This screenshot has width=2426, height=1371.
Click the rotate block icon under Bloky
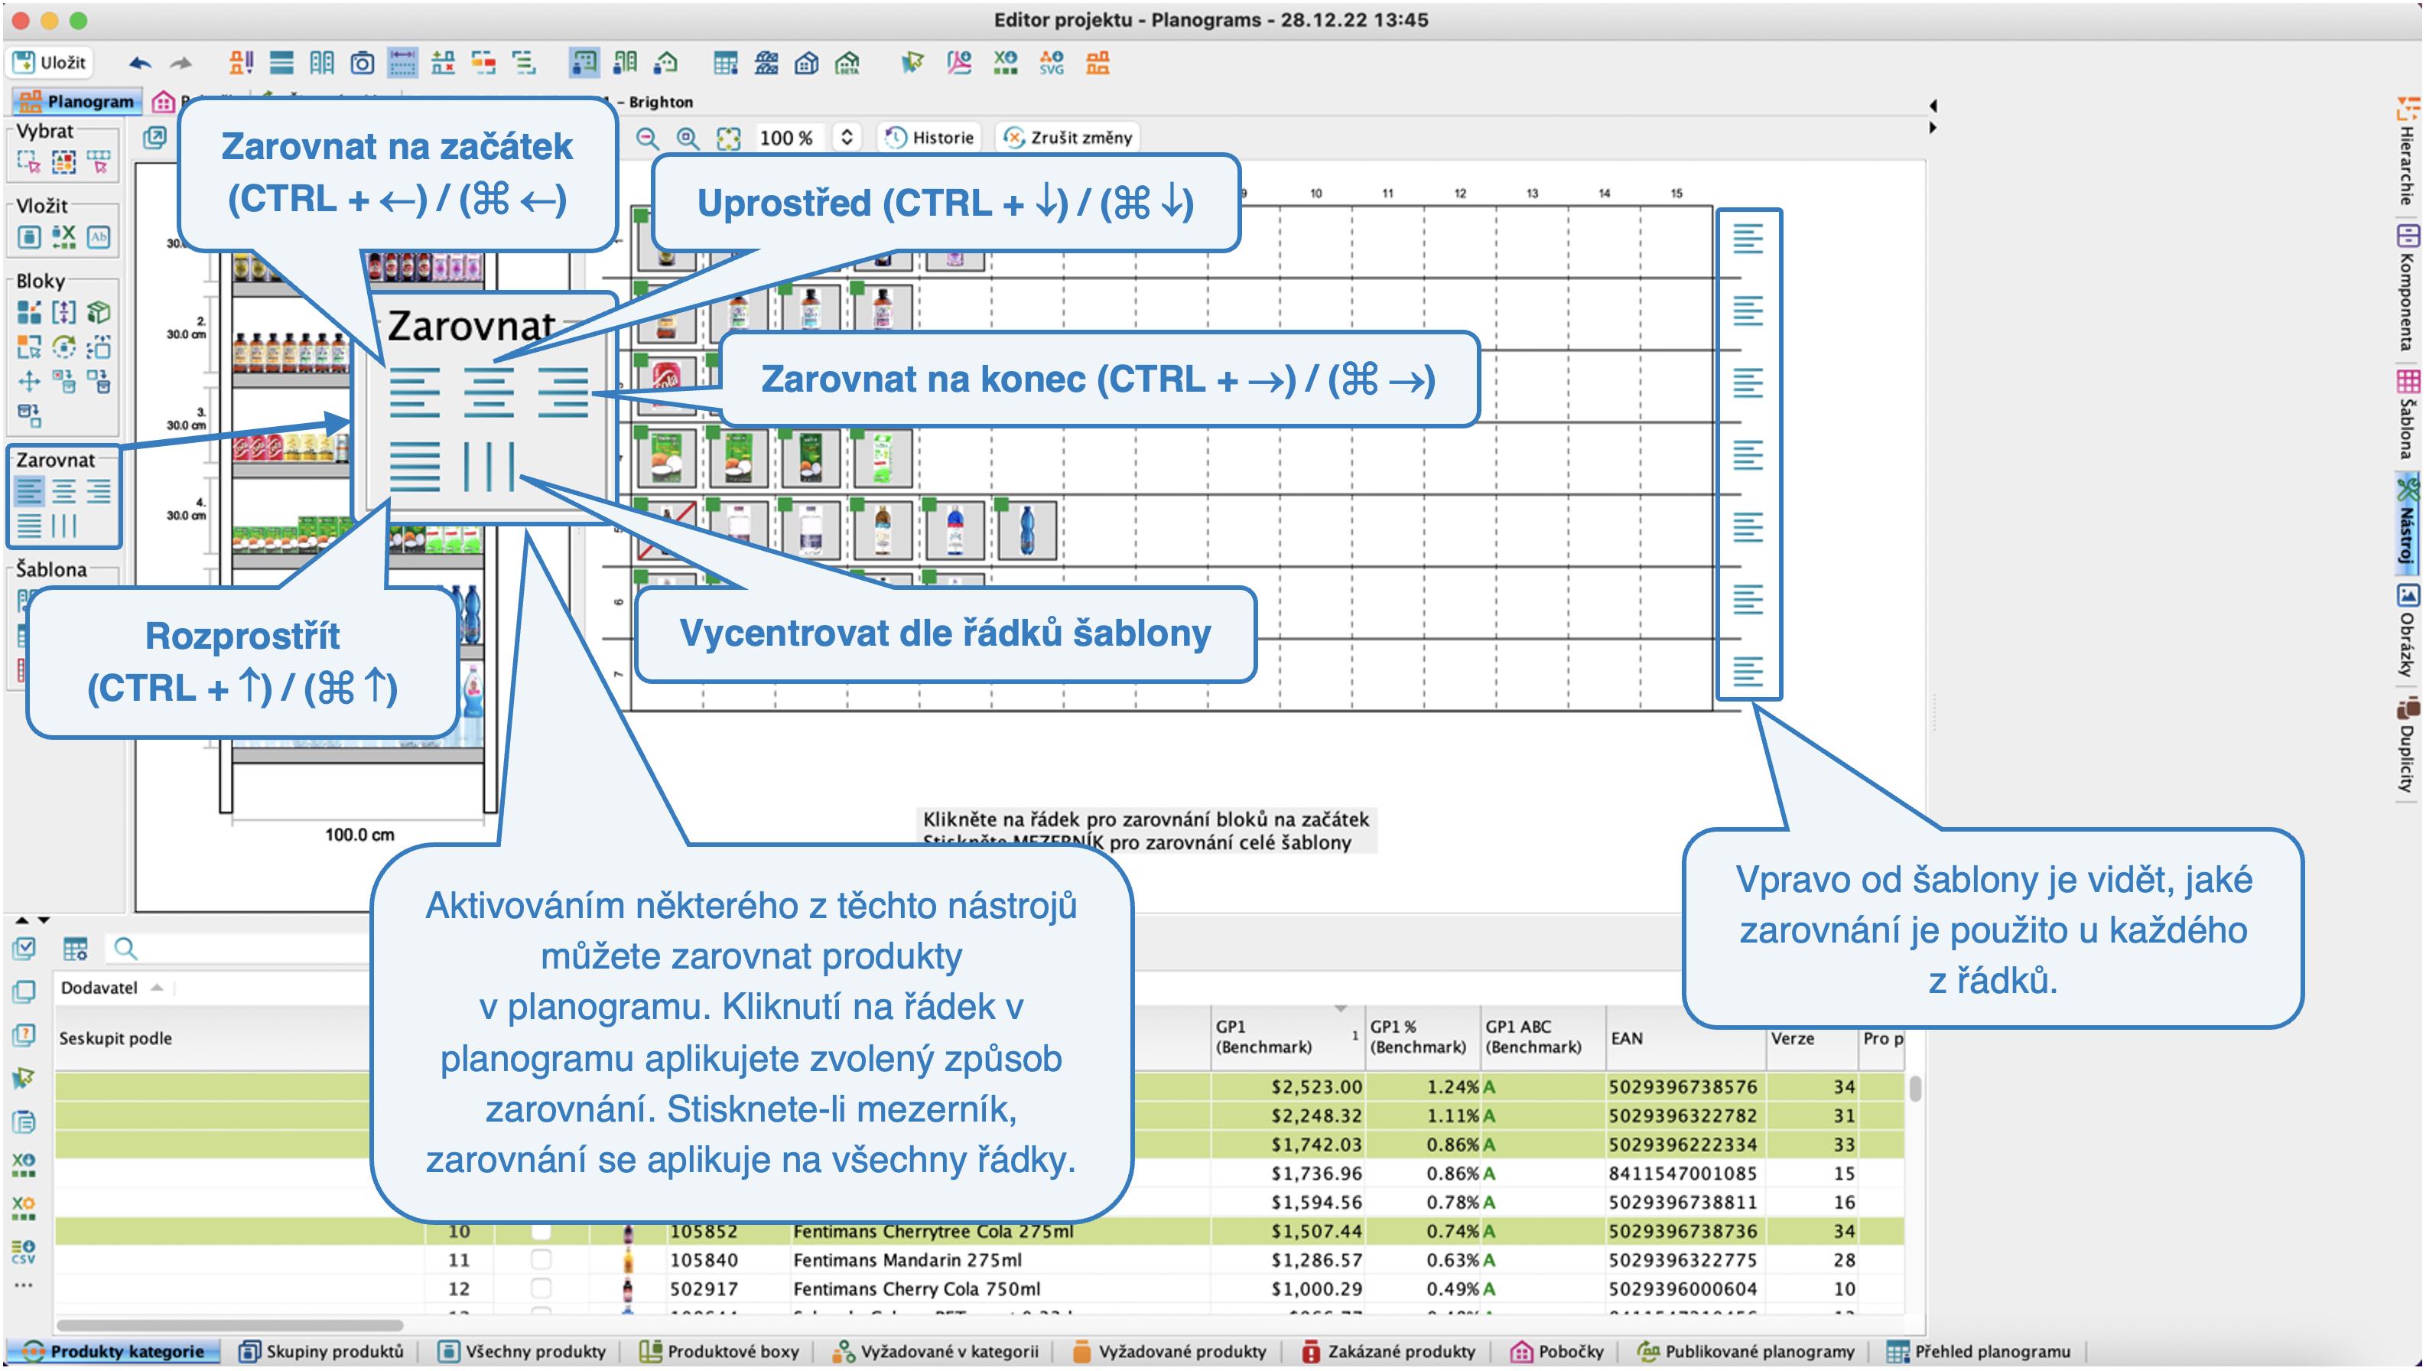click(63, 347)
